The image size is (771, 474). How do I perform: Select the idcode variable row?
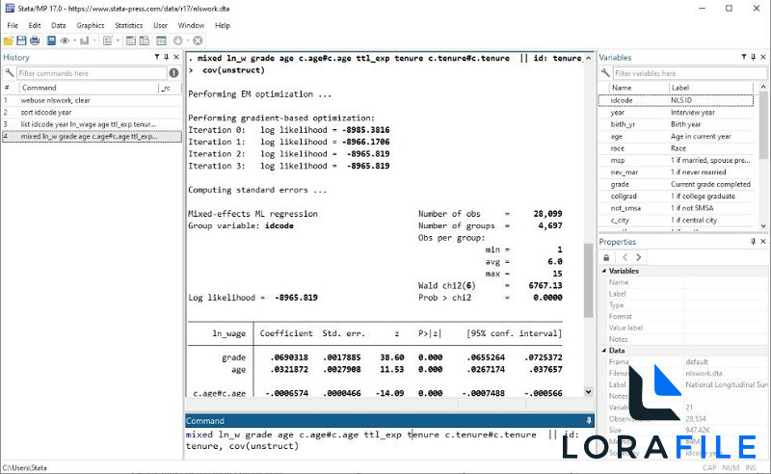pos(677,100)
